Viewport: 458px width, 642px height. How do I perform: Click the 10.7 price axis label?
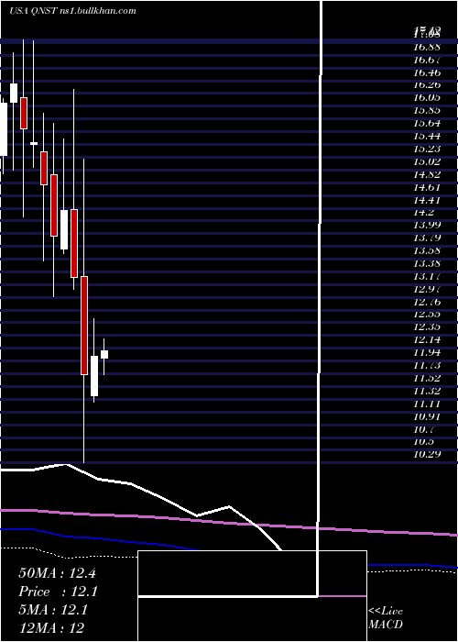pyautogui.click(x=424, y=429)
